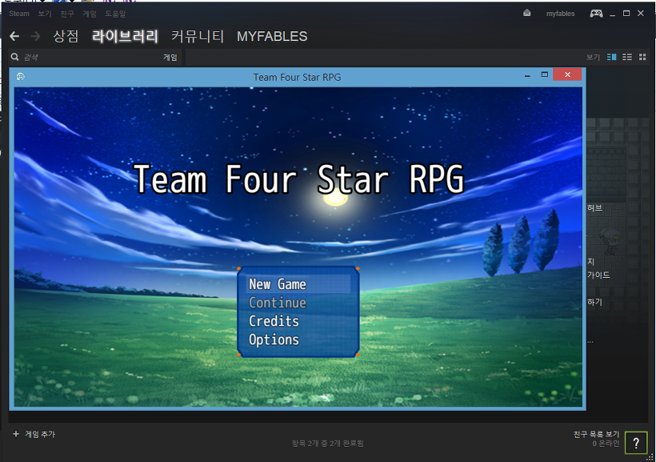Select the 라이브러리 tab
This screenshot has width=656, height=462.
[x=125, y=37]
